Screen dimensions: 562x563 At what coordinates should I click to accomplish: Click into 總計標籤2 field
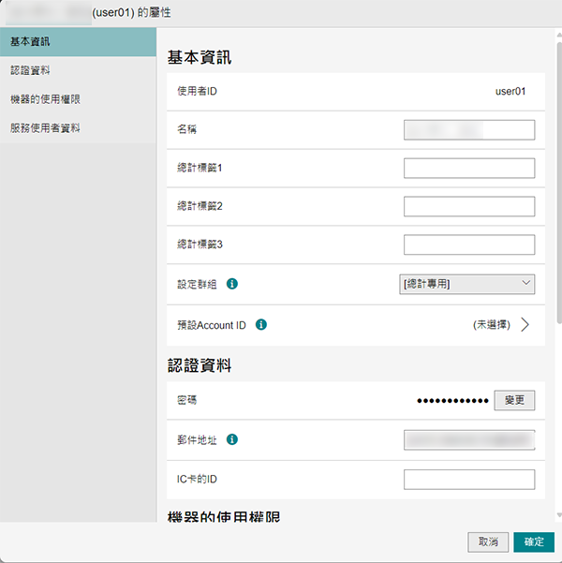pyautogui.click(x=468, y=206)
